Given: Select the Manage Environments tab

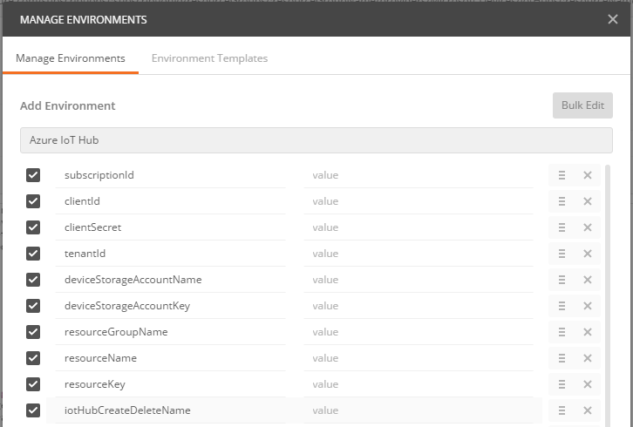Looking at the screenshot, I should pos(71,58).
